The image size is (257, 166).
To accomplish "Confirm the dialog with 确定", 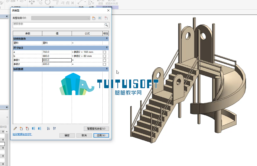I will 67,135.
